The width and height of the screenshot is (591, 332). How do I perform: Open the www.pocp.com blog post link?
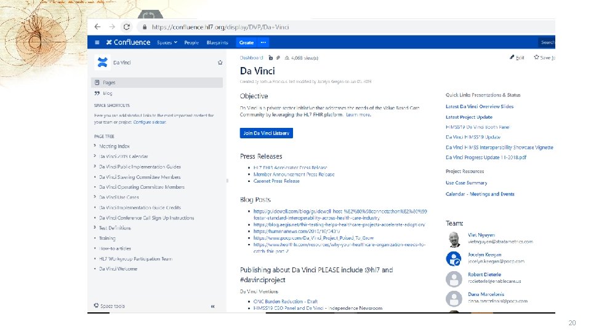(x=313, y=238)
